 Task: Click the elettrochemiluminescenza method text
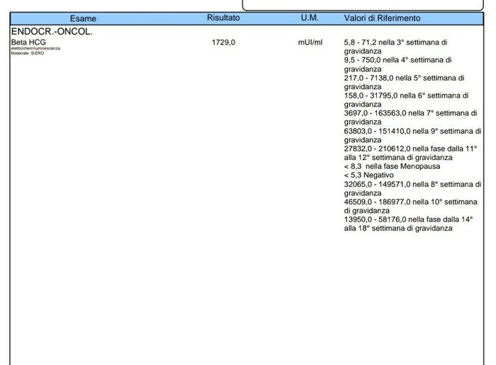coord(35,49)
